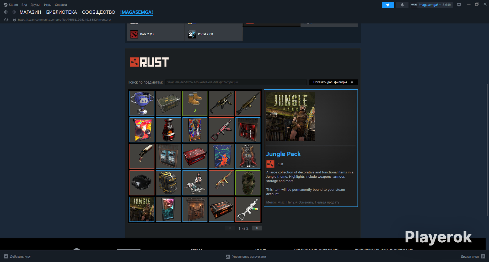
Task: Select the black and yellow backpack
Action: point(168,183)
